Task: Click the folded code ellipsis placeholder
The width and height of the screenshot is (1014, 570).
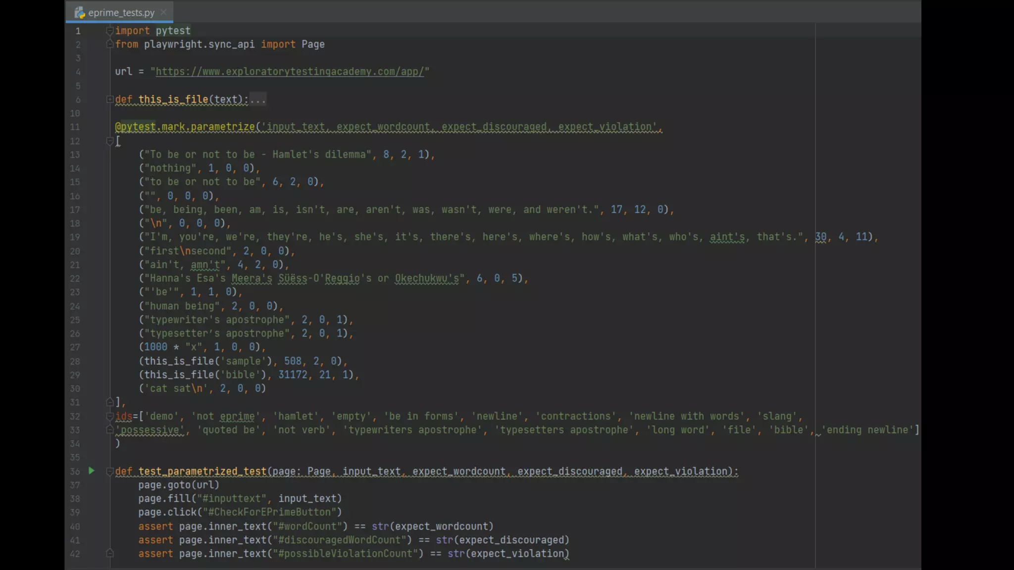Action: click(257, 99)
